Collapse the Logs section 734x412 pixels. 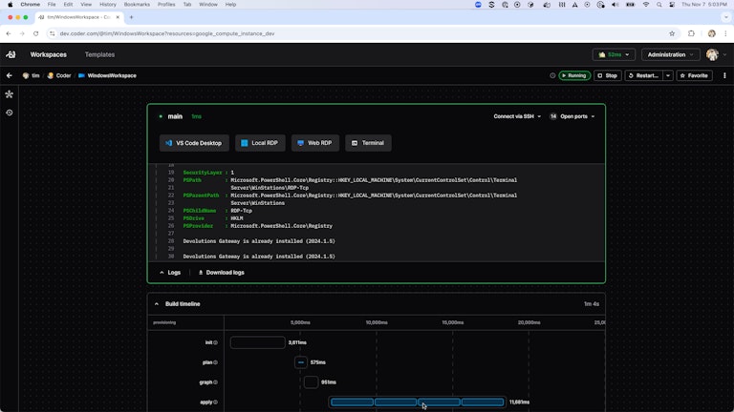169,272
